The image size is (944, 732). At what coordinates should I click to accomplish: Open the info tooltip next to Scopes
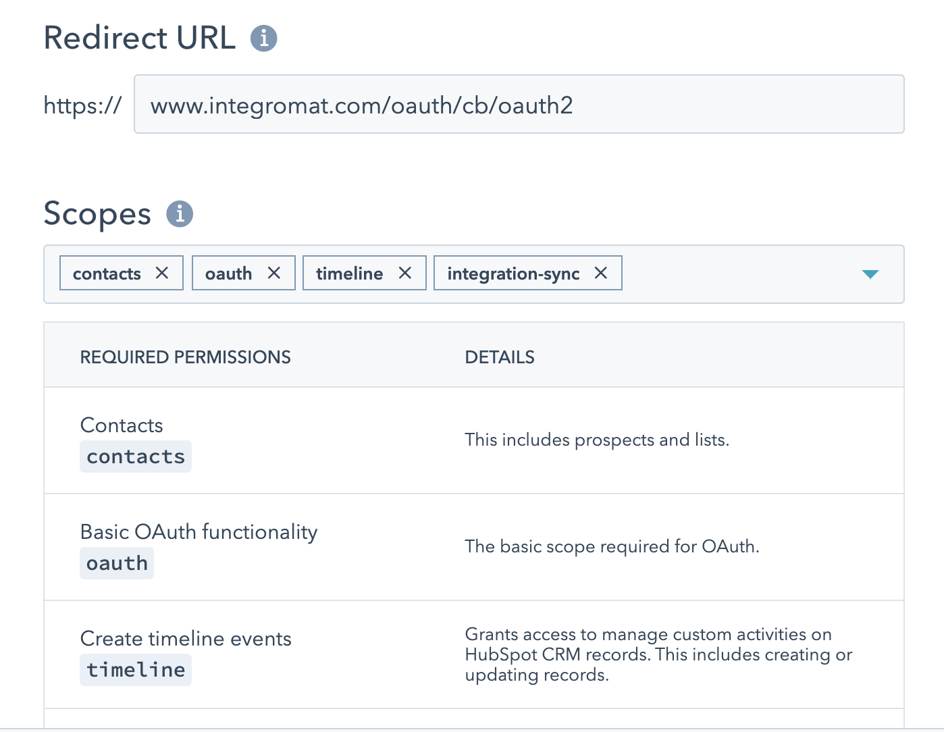pos(179,214)
